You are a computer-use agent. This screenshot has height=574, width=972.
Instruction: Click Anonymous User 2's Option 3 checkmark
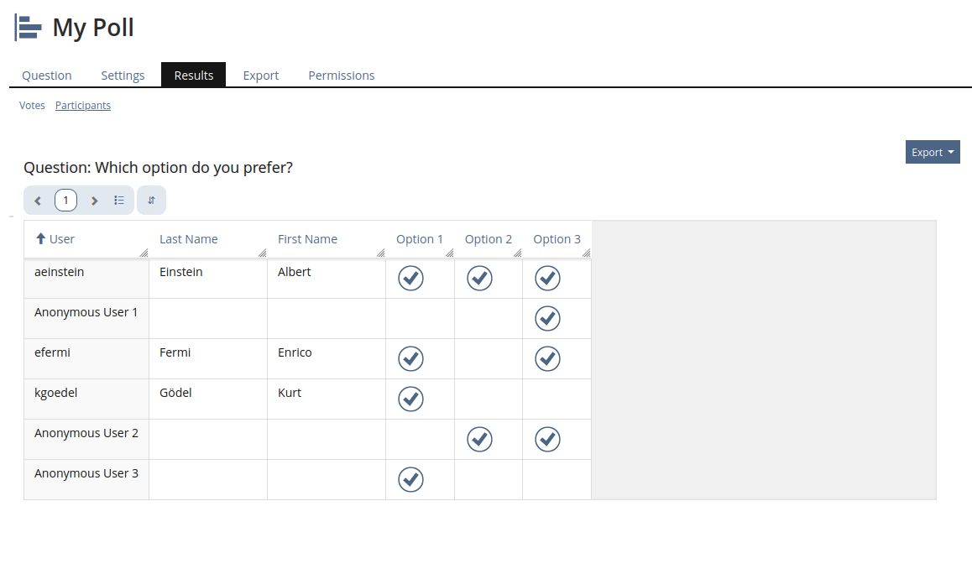click(547, 439)
